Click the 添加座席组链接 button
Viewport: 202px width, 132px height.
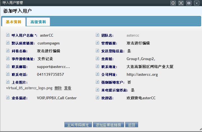click(108, 125)
